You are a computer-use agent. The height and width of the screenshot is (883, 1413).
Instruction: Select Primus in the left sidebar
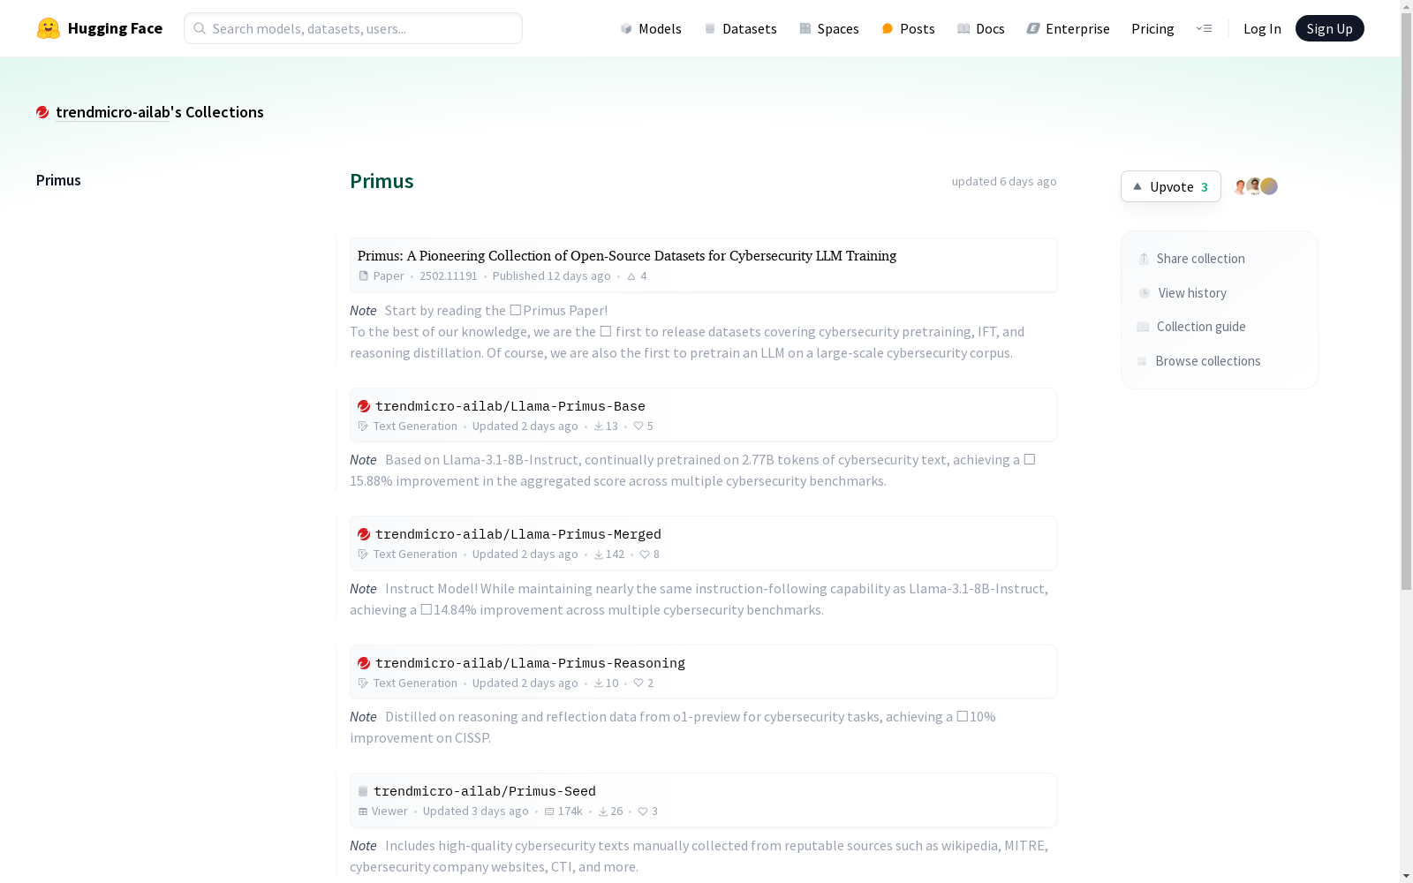58,180
